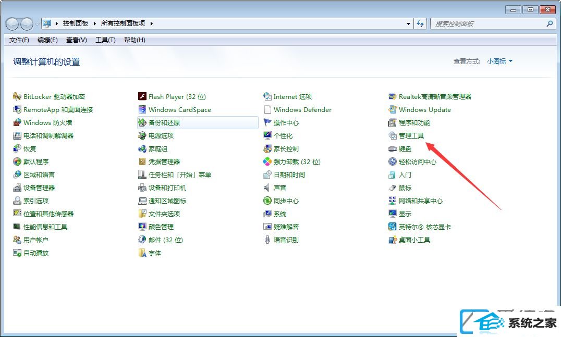Expand arrow after 所有控制面板项 breadcrumb

tap(151, 23)
